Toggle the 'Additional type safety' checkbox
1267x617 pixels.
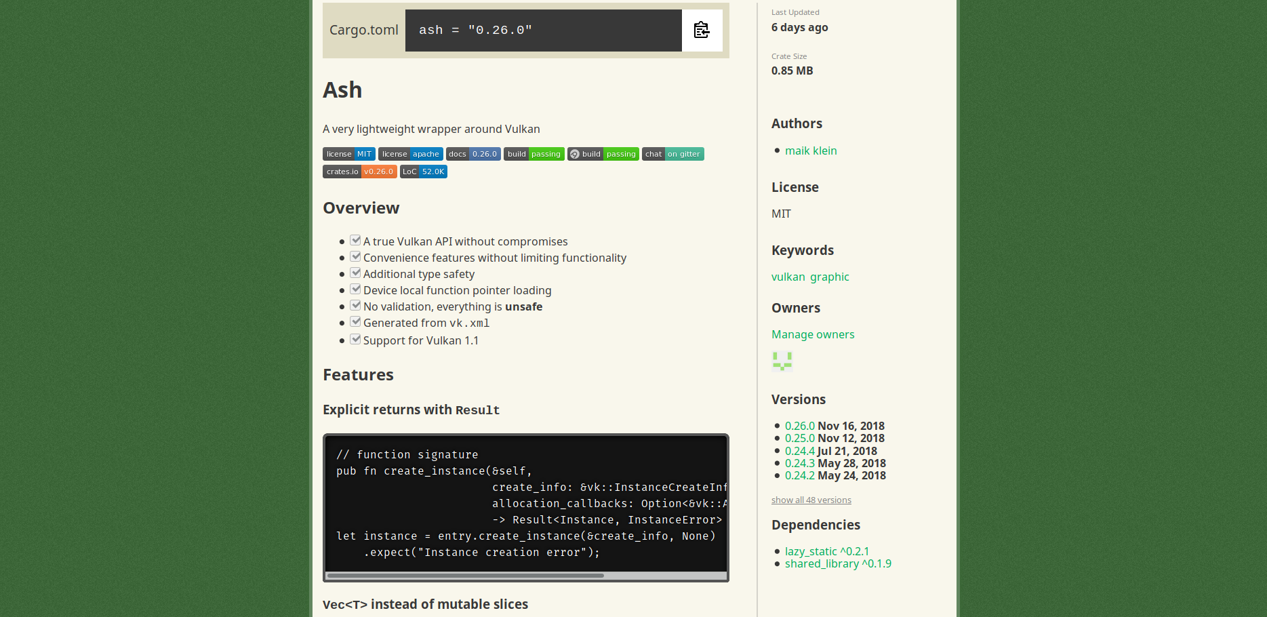pos(355,273)
